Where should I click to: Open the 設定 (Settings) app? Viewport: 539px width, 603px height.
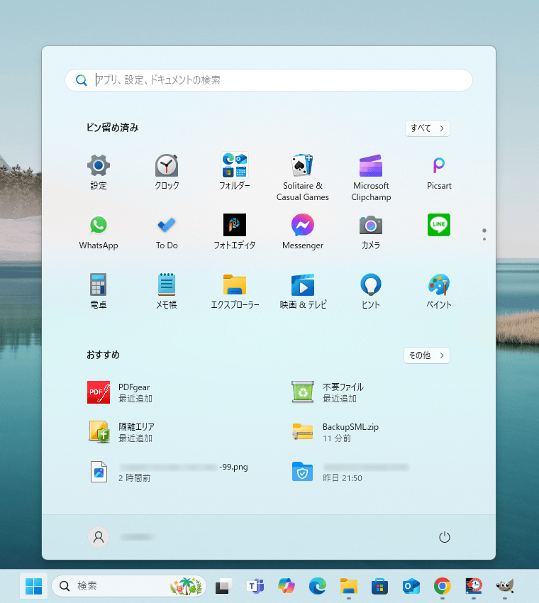click(x=99, y=172)
